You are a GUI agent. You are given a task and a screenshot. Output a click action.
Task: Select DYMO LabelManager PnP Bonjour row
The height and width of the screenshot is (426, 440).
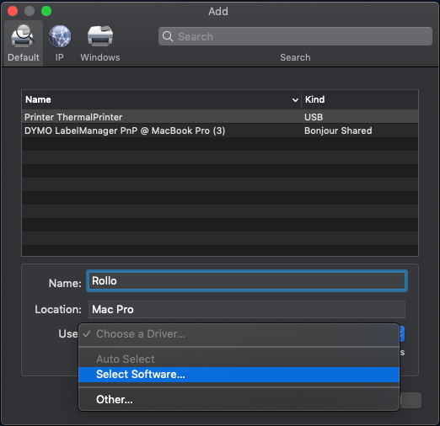pyautogui.click(x=220, y=130)
